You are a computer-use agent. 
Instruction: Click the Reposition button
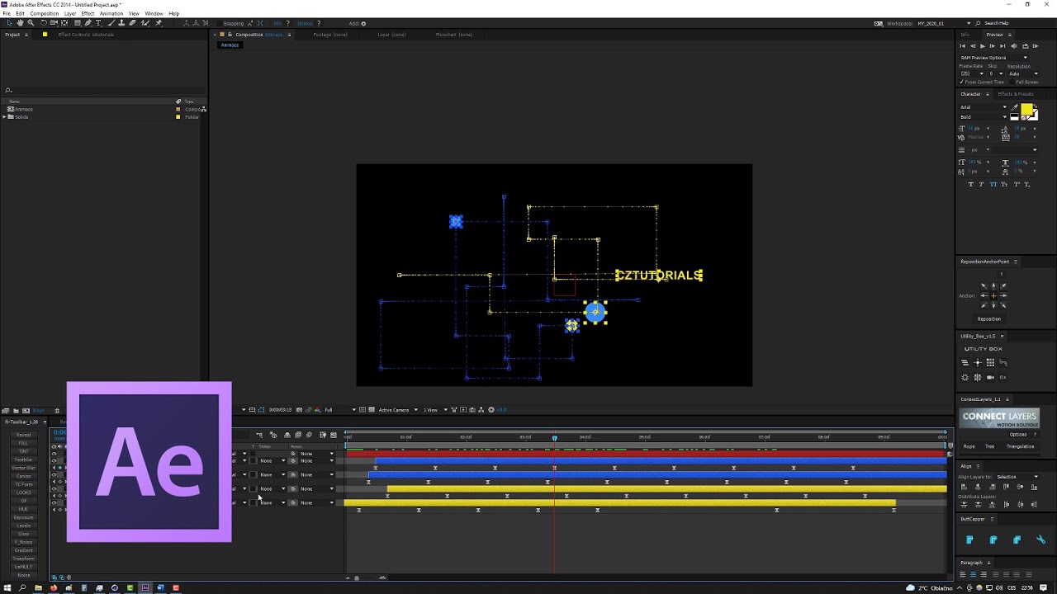[989, 319]
